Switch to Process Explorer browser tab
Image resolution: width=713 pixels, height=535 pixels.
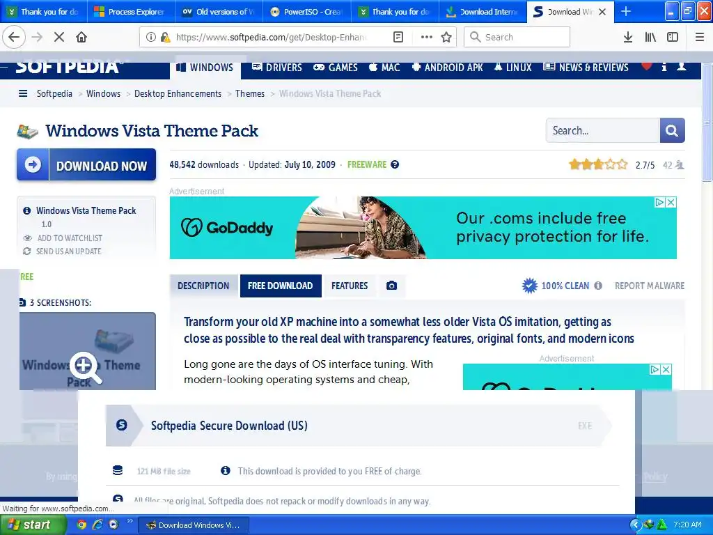point(132,12)
